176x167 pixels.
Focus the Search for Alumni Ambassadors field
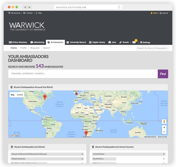tap(152, 48)
